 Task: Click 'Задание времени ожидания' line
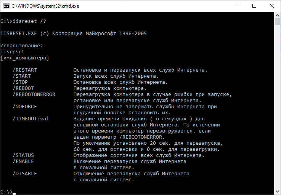(x=139, y=119)
